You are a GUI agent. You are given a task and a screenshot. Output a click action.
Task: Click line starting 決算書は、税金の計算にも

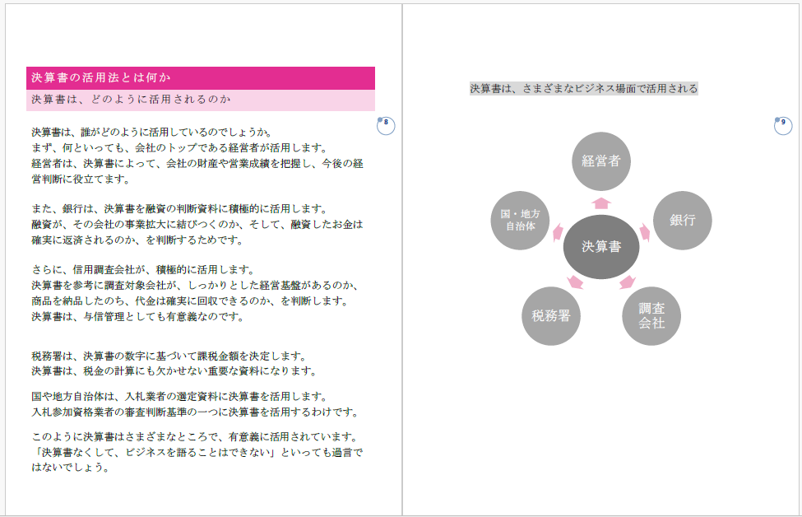[x=174, y=371]
